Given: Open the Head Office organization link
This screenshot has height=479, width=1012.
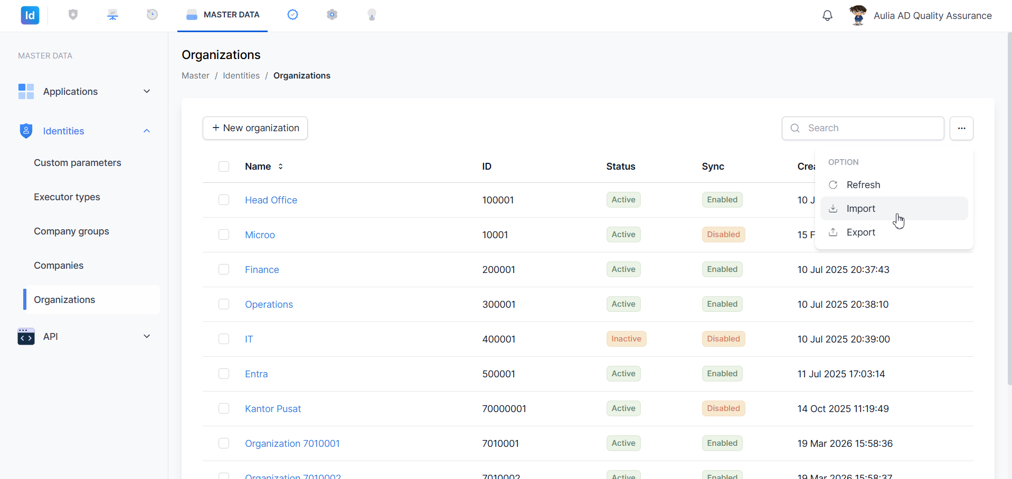Looking at the screenshot, I should (x=271, y=200).
